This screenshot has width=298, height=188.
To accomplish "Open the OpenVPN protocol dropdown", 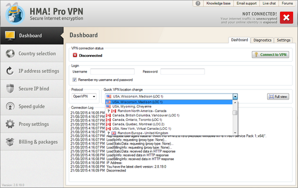I will [x=84, y=96].
